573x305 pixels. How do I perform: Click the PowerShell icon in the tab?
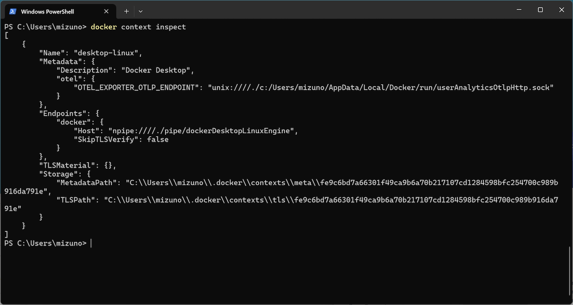click(x=13, y=11)
